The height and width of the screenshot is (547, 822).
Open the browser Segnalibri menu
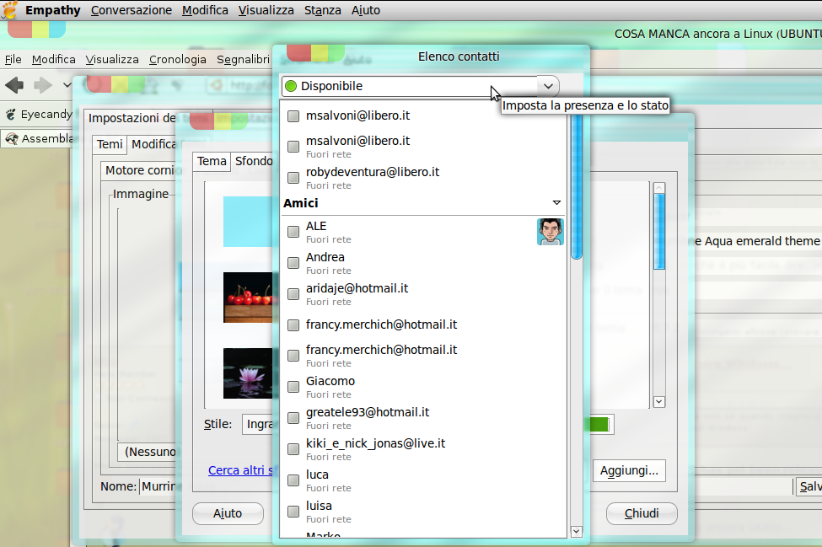click(244, 60)
